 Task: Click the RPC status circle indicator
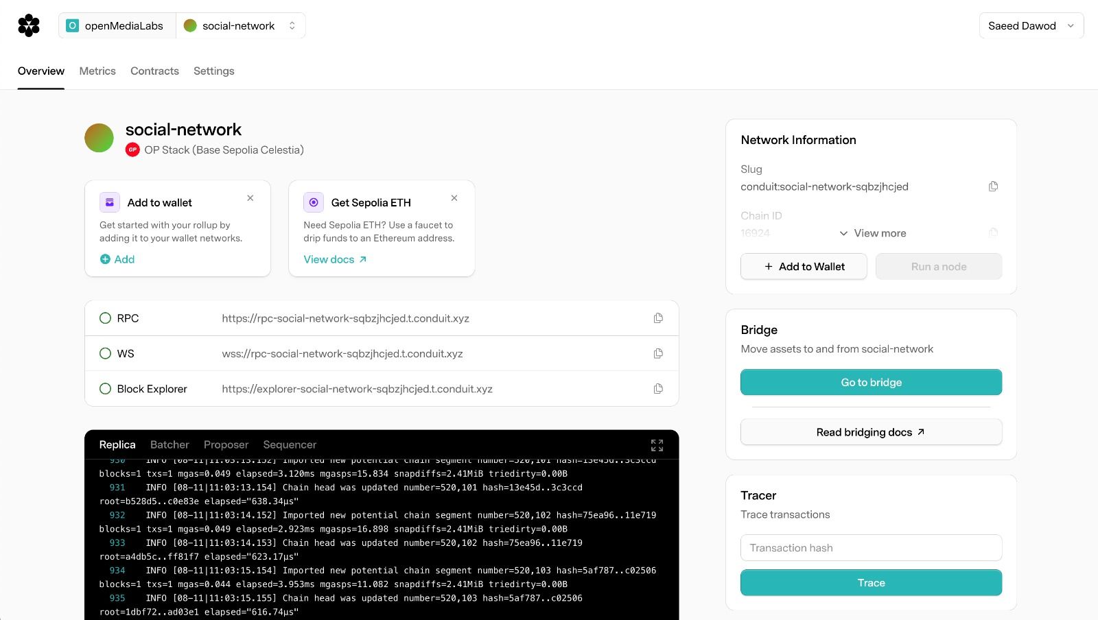(105, 318)
